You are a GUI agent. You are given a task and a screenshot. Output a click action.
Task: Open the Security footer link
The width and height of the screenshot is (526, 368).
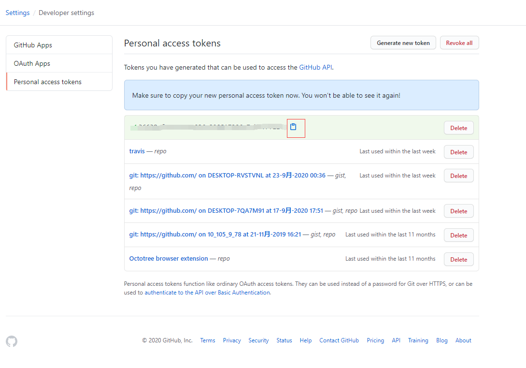tap(258, 340)
